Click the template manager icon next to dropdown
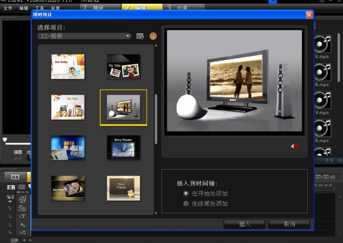 point(140,36)
